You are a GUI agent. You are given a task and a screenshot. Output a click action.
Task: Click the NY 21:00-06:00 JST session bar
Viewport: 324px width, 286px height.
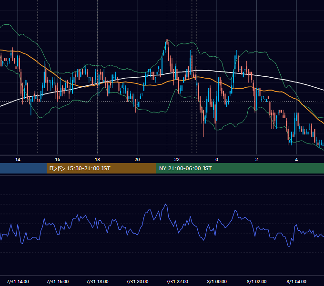pos(240,168)
